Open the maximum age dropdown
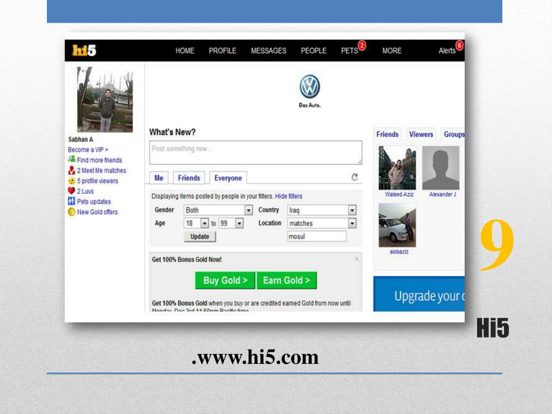Screen dimensions: 552x414 tap(239, 223)
